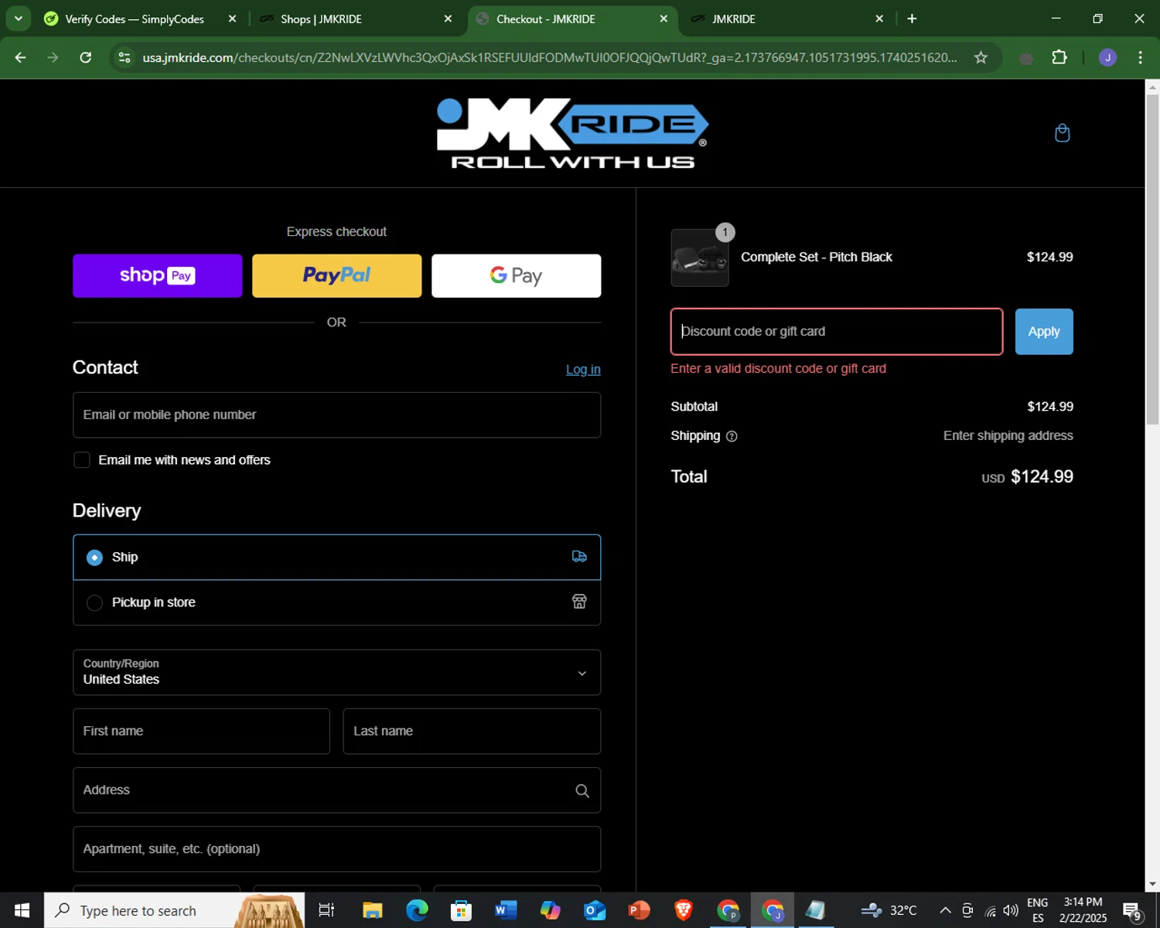Click the delivery truck icon in Ship row
Screen dimensions: 1160x928
tap(579, 557)
